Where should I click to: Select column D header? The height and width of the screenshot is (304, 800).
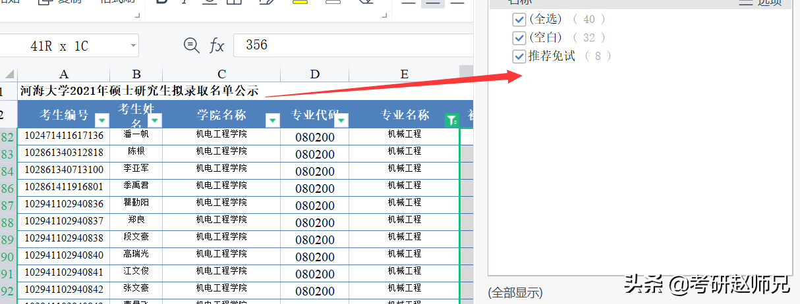click(315, 74)
